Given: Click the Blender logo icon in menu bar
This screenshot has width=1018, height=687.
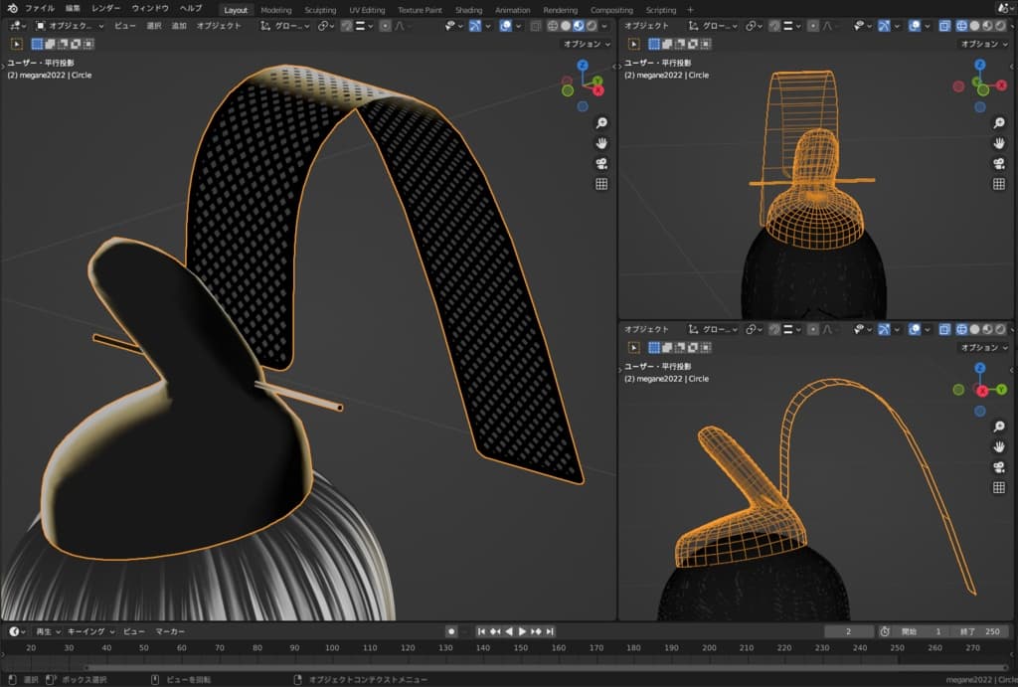Looking at the screenshot, I should pos(12,9).
